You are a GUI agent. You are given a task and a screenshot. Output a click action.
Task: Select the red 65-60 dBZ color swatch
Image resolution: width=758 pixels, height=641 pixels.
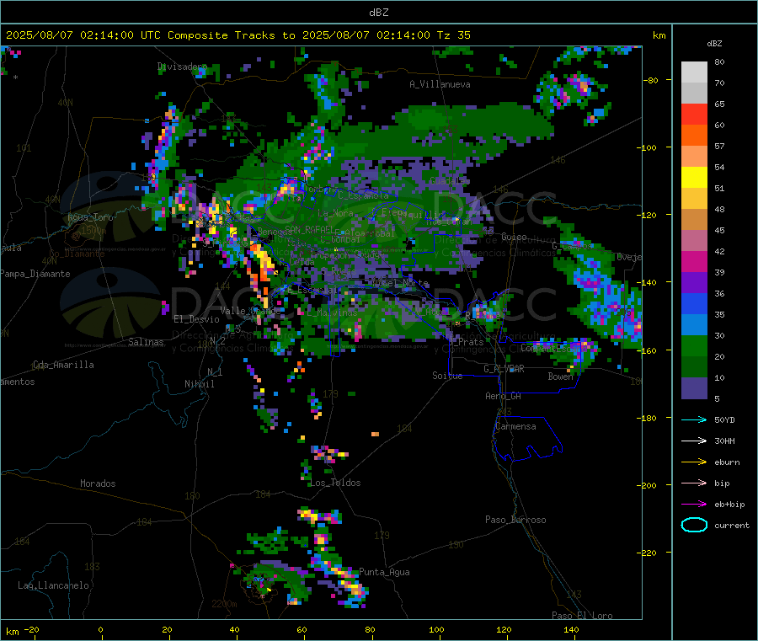(x=694, y=114)
